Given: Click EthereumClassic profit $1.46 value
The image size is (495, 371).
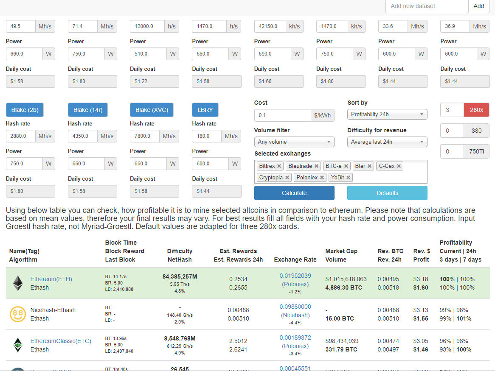Looking at the screenshot, I should click(421, 349).
